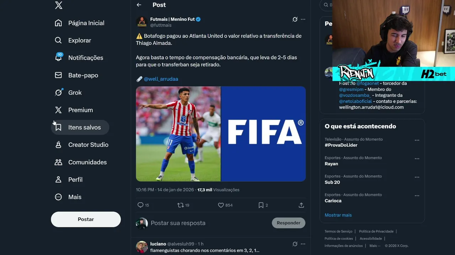This screenshot has width=455, height=255.
Task: Click the @well_arrudaa mention link
Action: click(161, 79)
